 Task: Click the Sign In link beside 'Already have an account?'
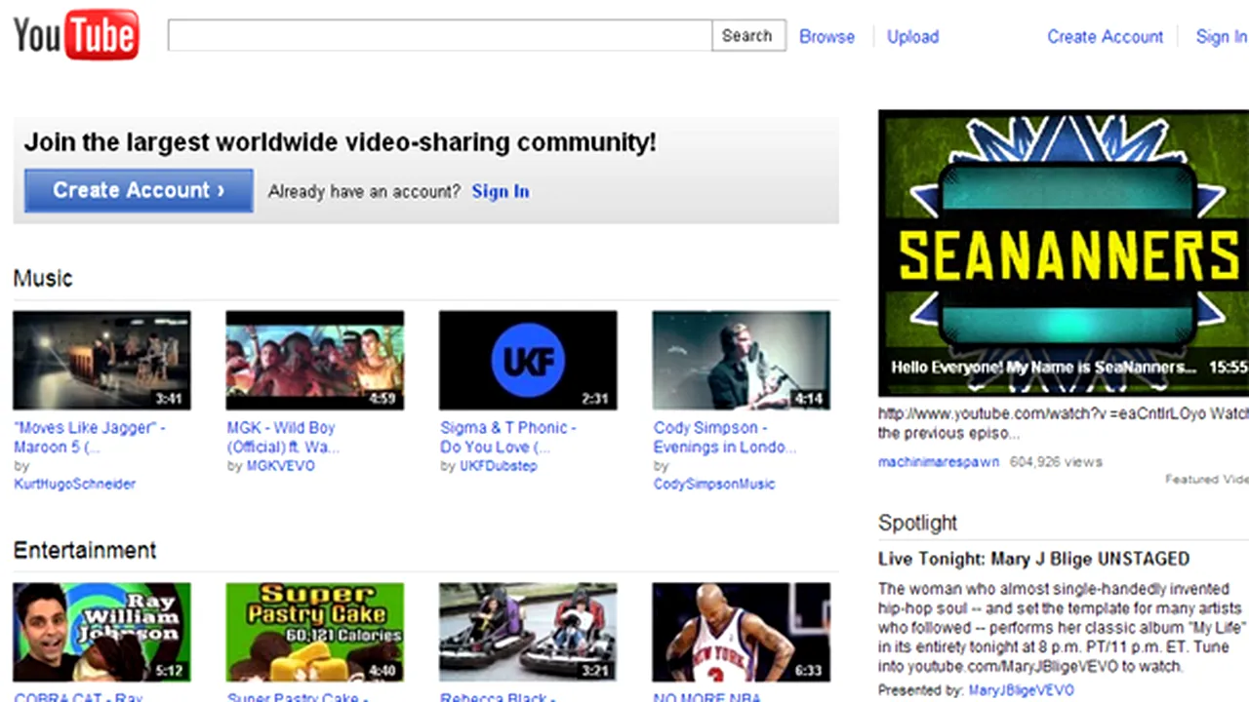pos(501,191)
